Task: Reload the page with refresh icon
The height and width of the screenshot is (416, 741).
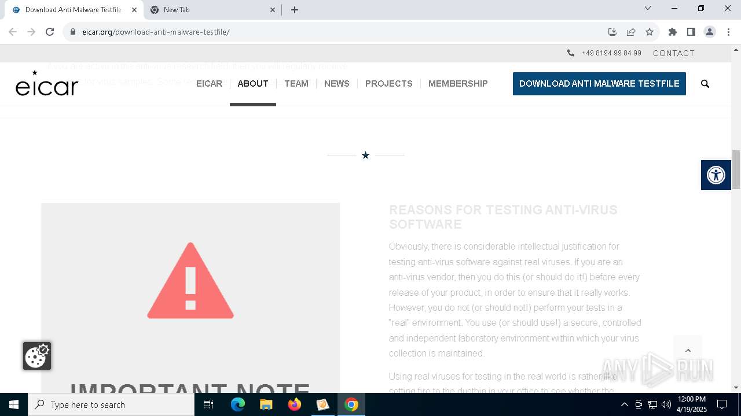Action: pos(50,32)
